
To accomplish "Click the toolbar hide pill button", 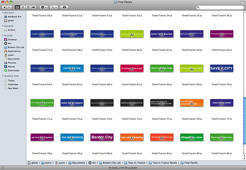I will coord(242,2).
